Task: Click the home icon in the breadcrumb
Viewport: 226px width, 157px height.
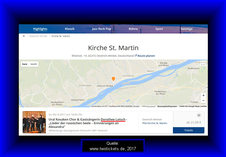Action: point(24,36)
